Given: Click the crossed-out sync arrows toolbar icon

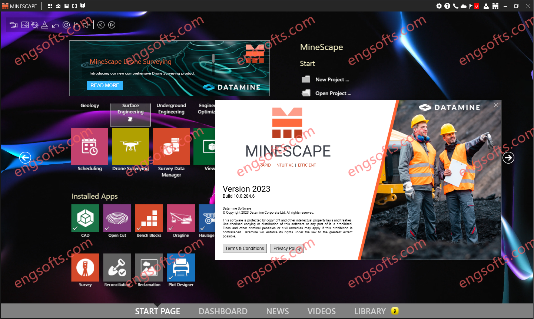Looking at the screenshot, I should tap(35, 25).
